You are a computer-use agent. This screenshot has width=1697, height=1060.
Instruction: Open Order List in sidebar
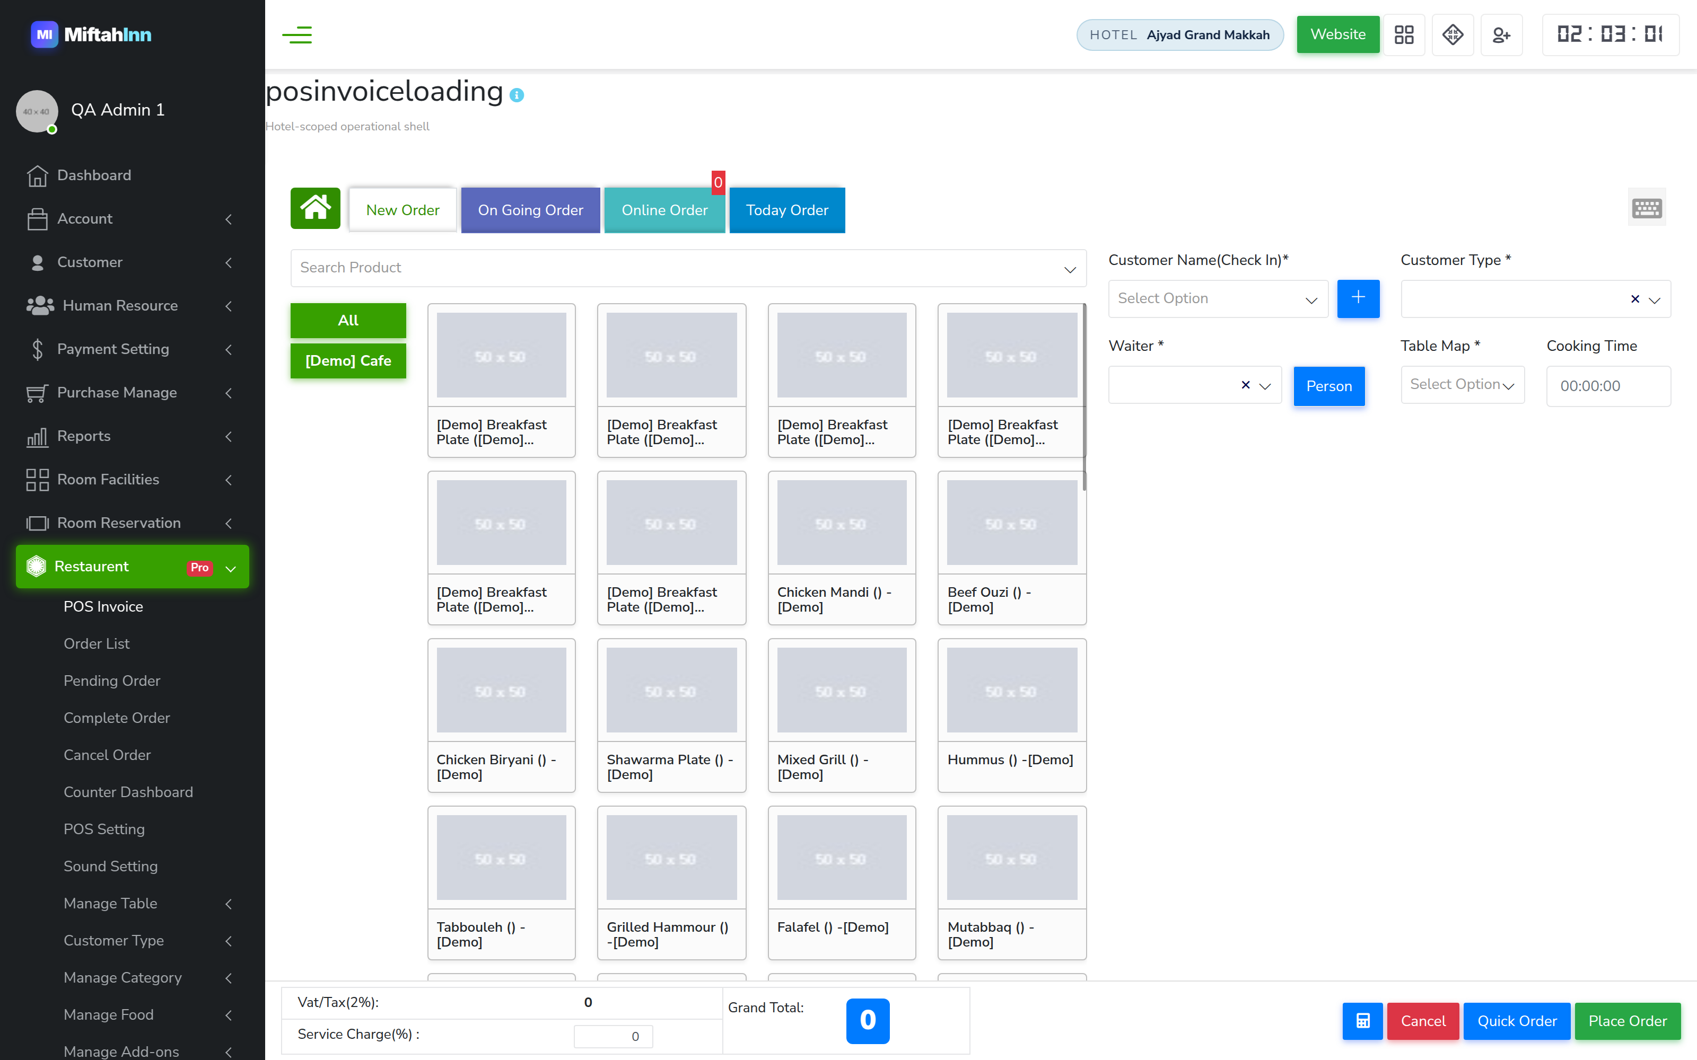pyautogui.click(x=97, y=643)
